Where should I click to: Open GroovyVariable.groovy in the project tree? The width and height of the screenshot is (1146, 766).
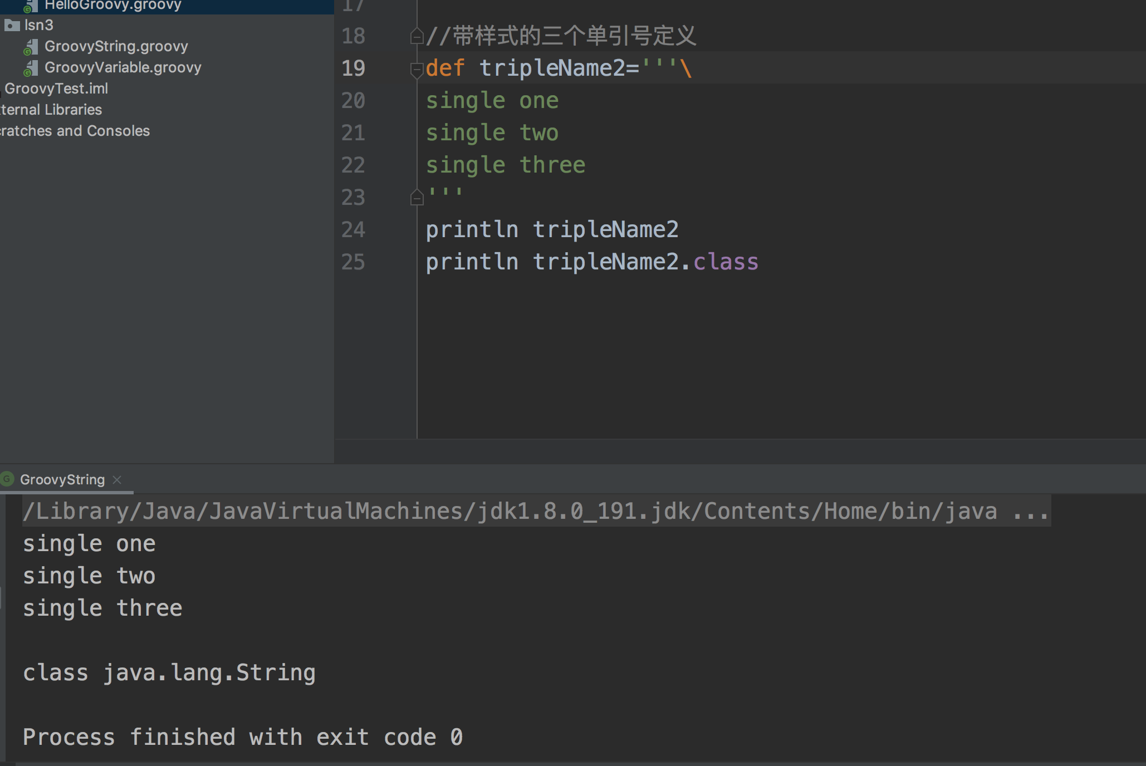click(123, 67)
